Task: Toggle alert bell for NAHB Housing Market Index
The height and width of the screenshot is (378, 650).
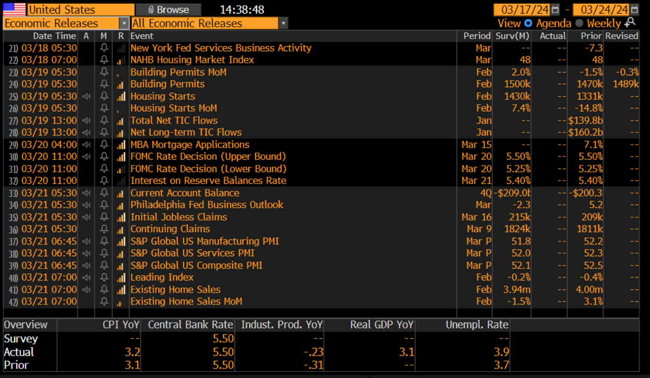Action: point(104,60)
